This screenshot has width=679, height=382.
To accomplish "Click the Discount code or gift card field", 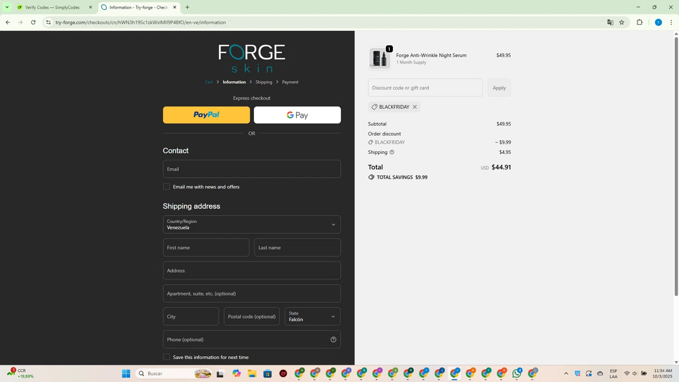I will (x=426, y=88).
